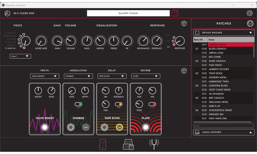Select the FUZZ STACK patch

point(215,65)
